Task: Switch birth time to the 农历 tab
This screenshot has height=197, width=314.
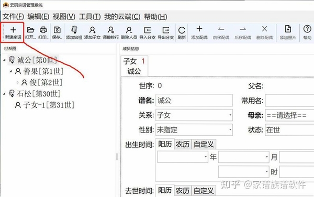Action: [x=183, y=144]
